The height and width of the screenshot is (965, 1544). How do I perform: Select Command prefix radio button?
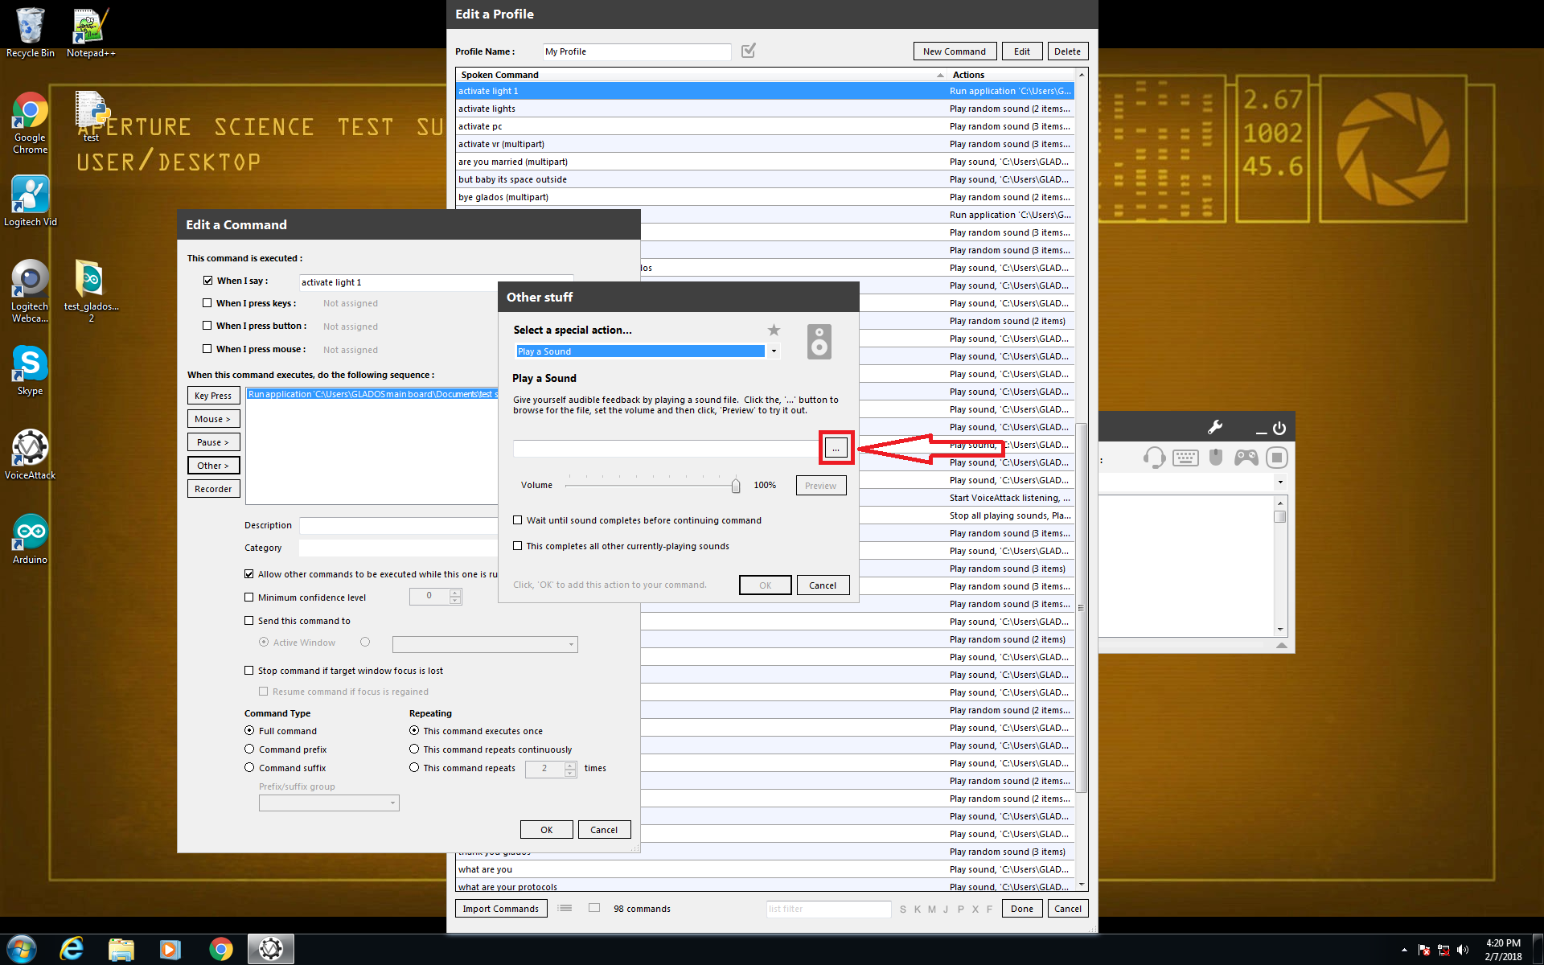pyautogui.click(x=249, y=749)
